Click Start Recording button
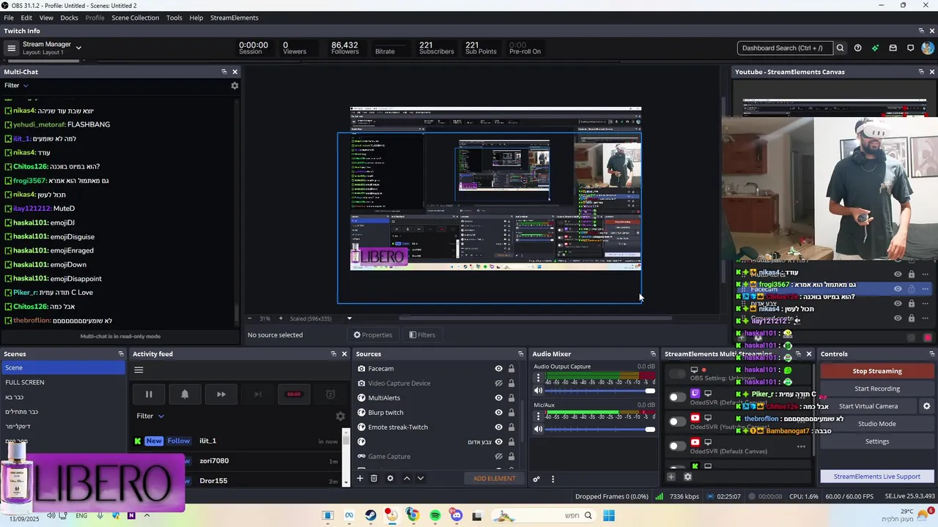Screen dimensions: 938x527 click(877, 389)
